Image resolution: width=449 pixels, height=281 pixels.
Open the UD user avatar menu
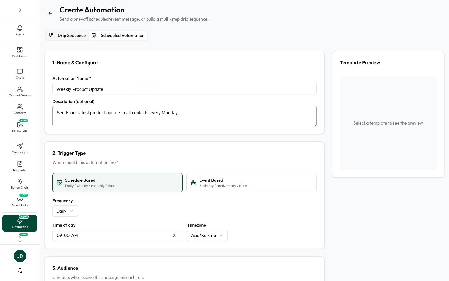20,256
